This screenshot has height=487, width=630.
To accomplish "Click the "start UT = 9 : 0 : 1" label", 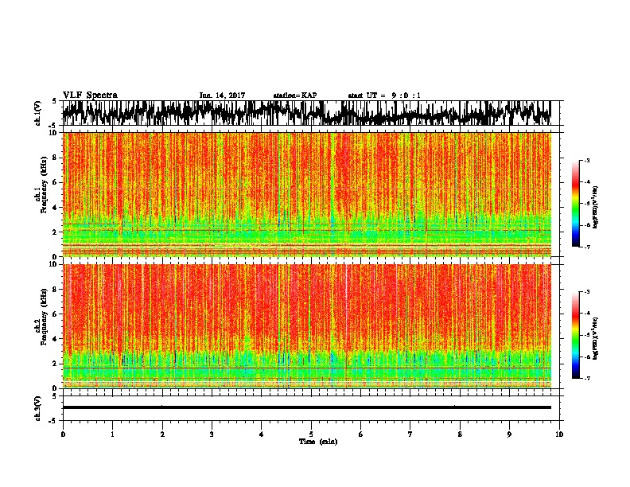I will click(x=384, y=95).
